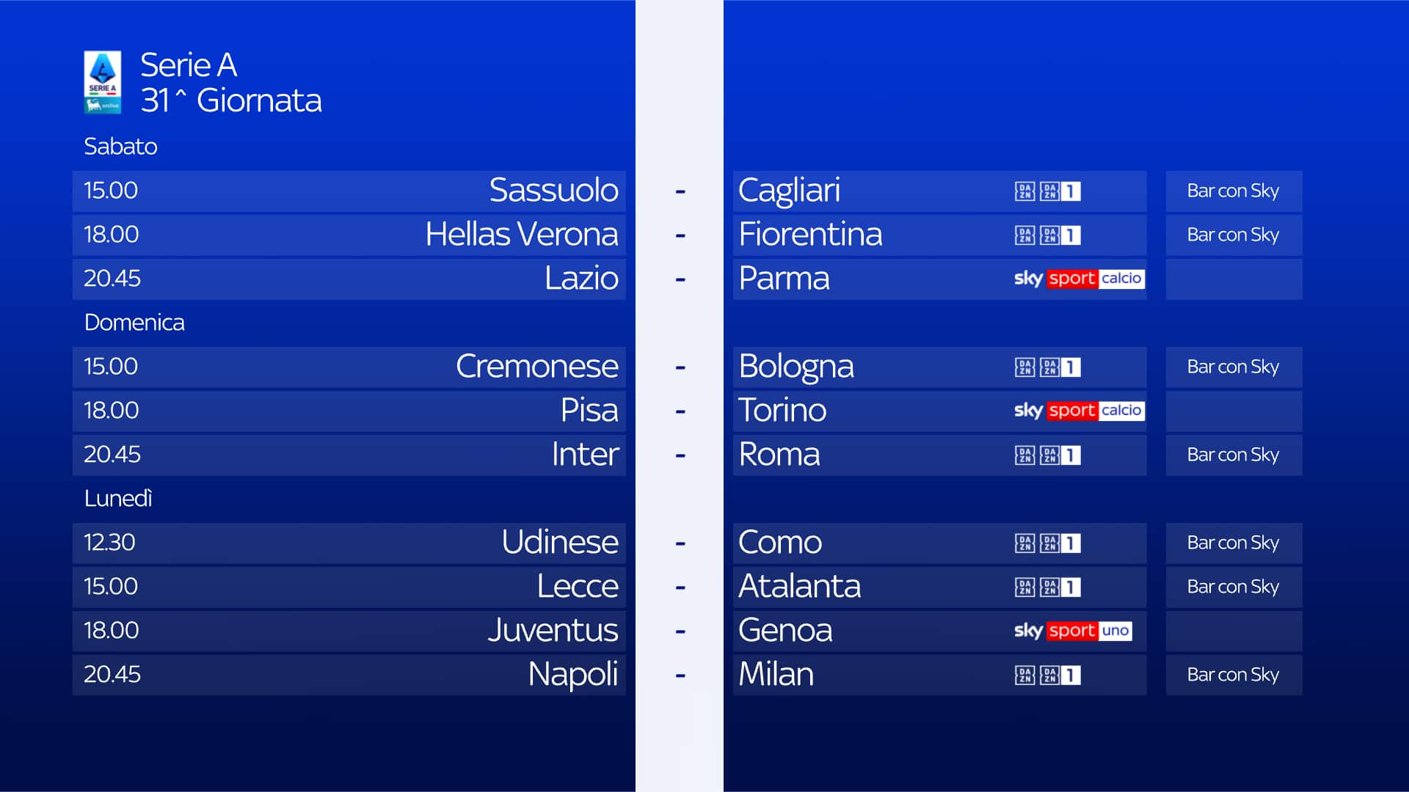
Task: Select the Sabato day heading
Action: point(120,147)
